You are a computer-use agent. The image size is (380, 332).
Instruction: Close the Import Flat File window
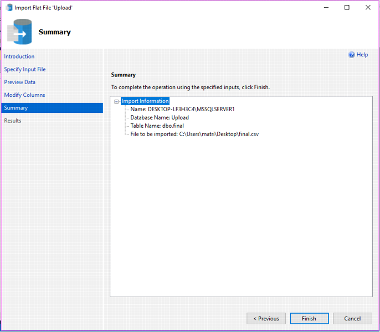click(x=368, y=8)
